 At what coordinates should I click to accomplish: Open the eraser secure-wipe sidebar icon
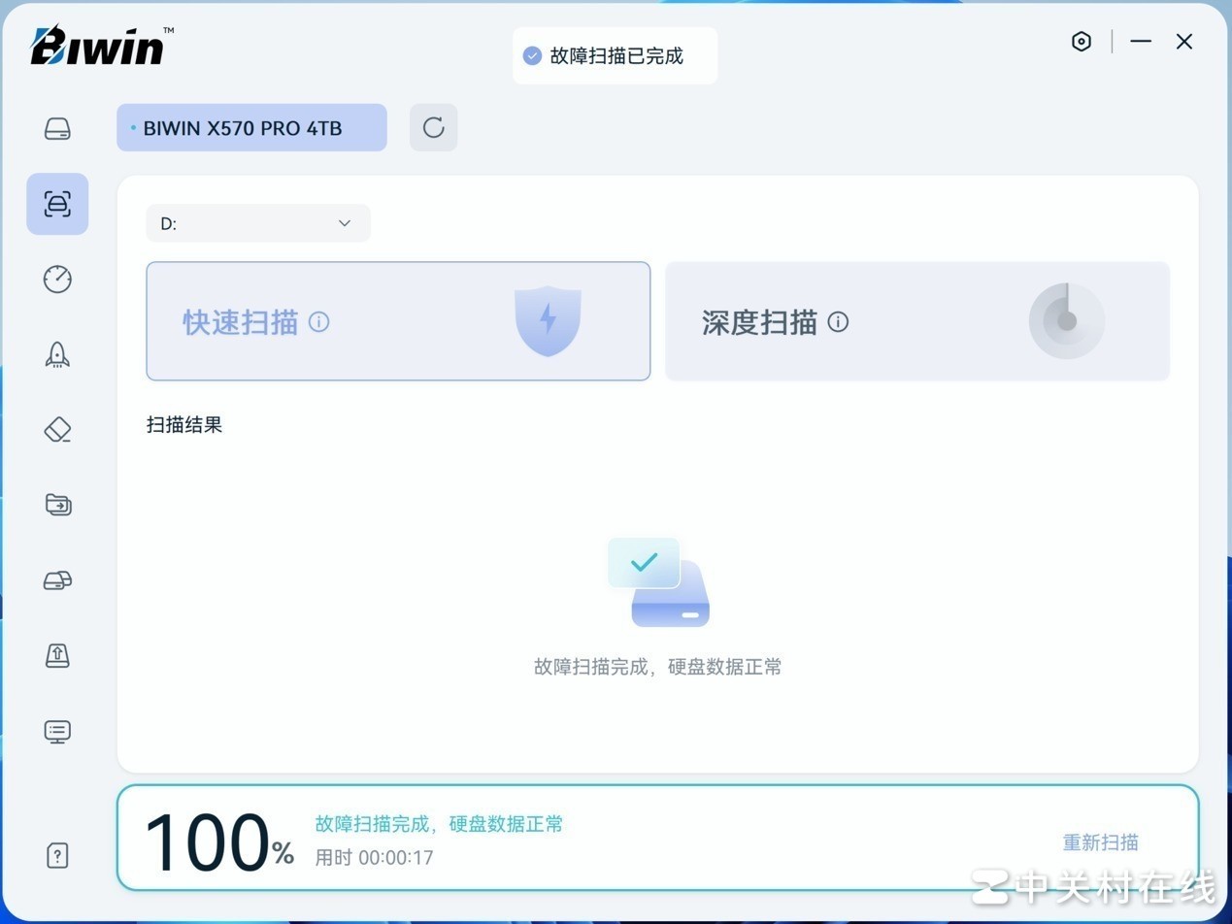[57, 430]
